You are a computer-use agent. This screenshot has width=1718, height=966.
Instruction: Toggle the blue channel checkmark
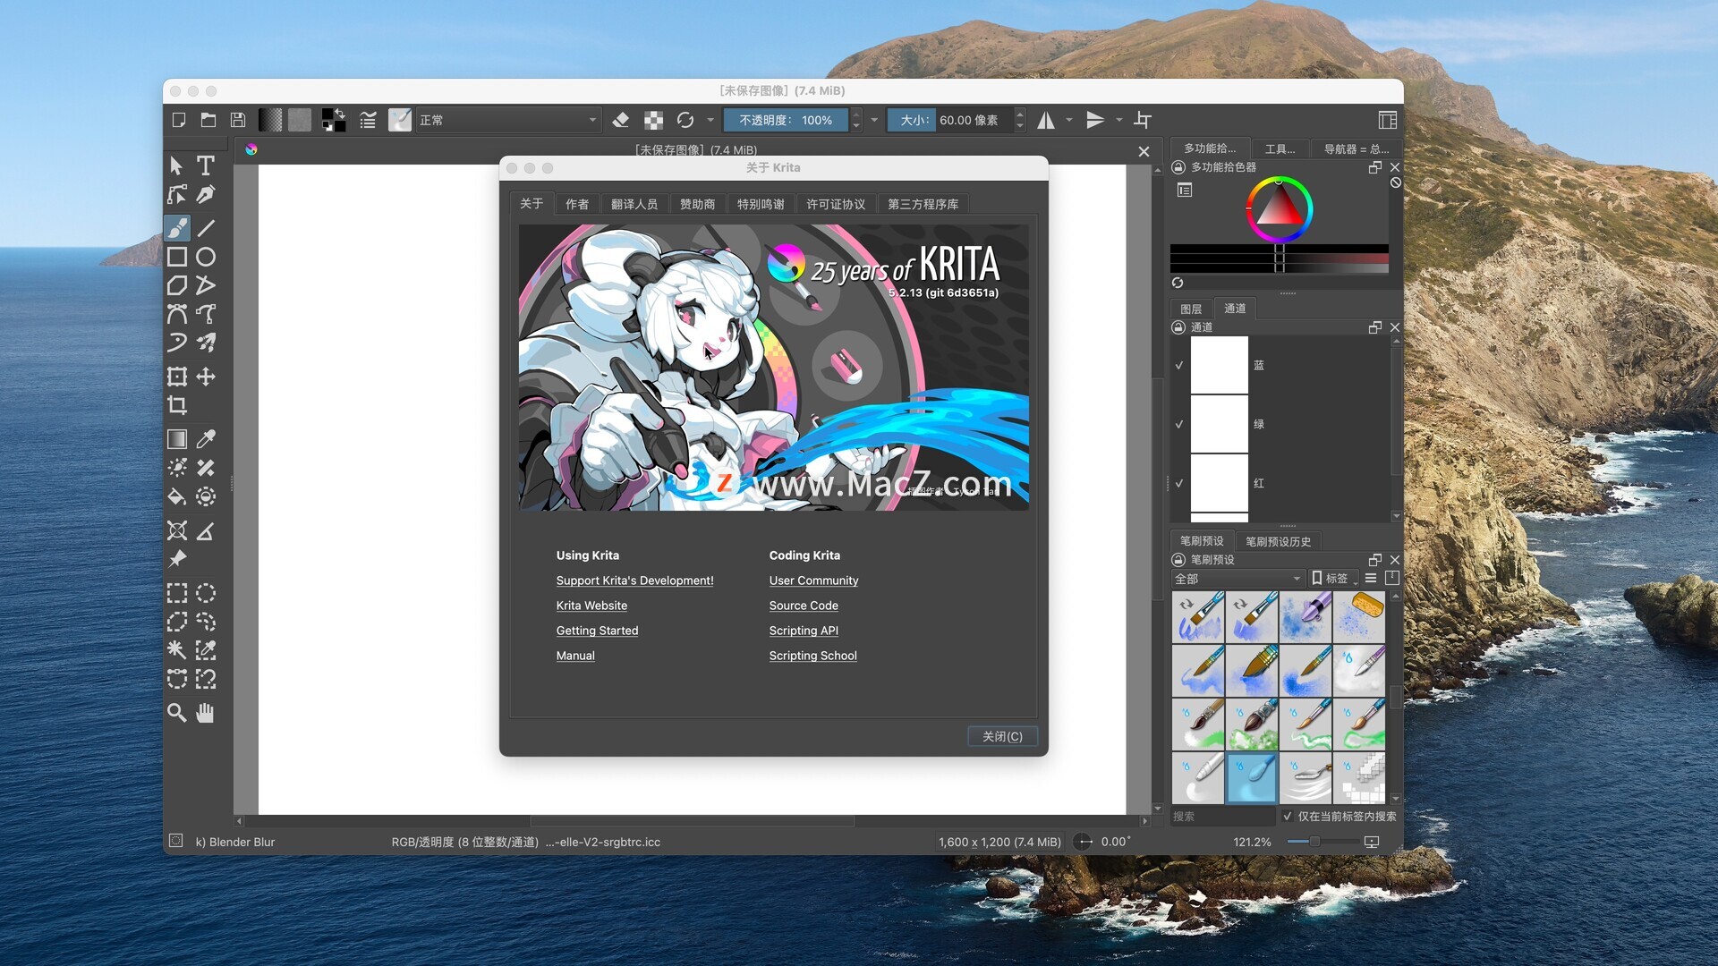pos(1179,365)
